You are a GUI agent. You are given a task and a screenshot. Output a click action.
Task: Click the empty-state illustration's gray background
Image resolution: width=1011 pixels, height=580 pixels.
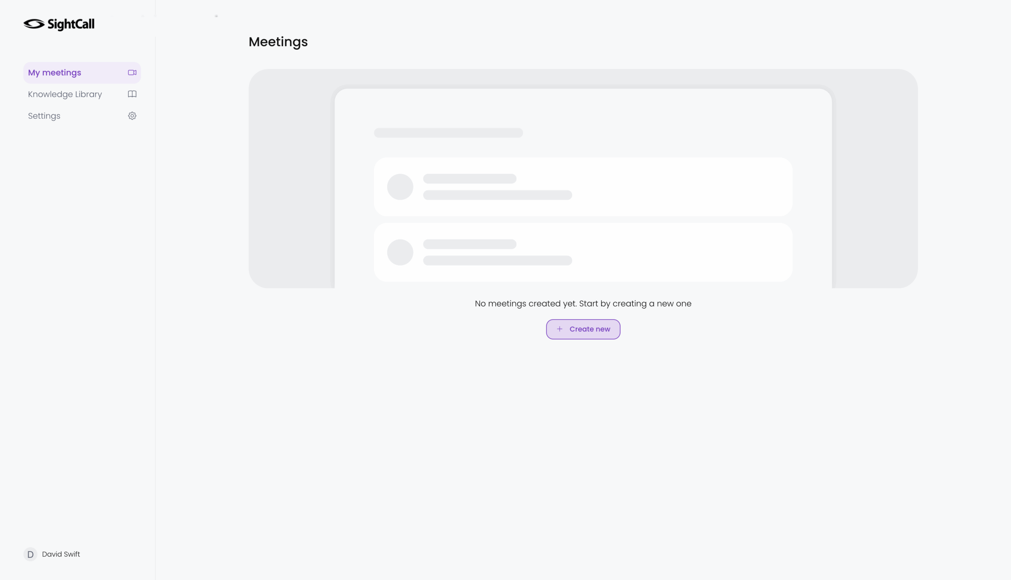click(x=290, y=179)
